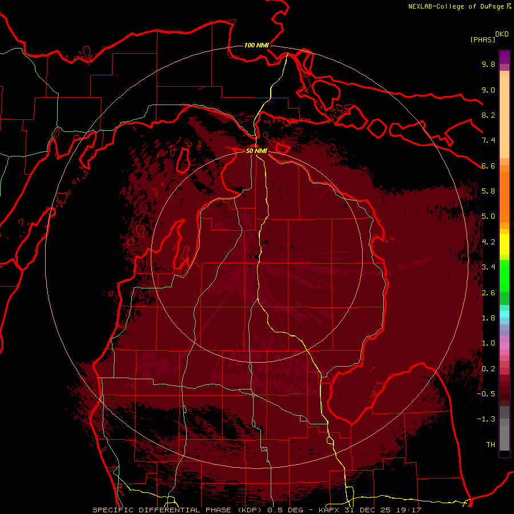The image size is (514, 514).
Task: Click the KAPX radar station identifier
Action: point(330,510)
